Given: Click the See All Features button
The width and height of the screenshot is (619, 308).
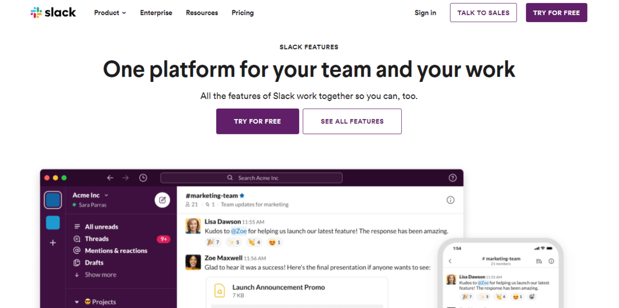Looking at the screenshot, I should tap(352, 122).
